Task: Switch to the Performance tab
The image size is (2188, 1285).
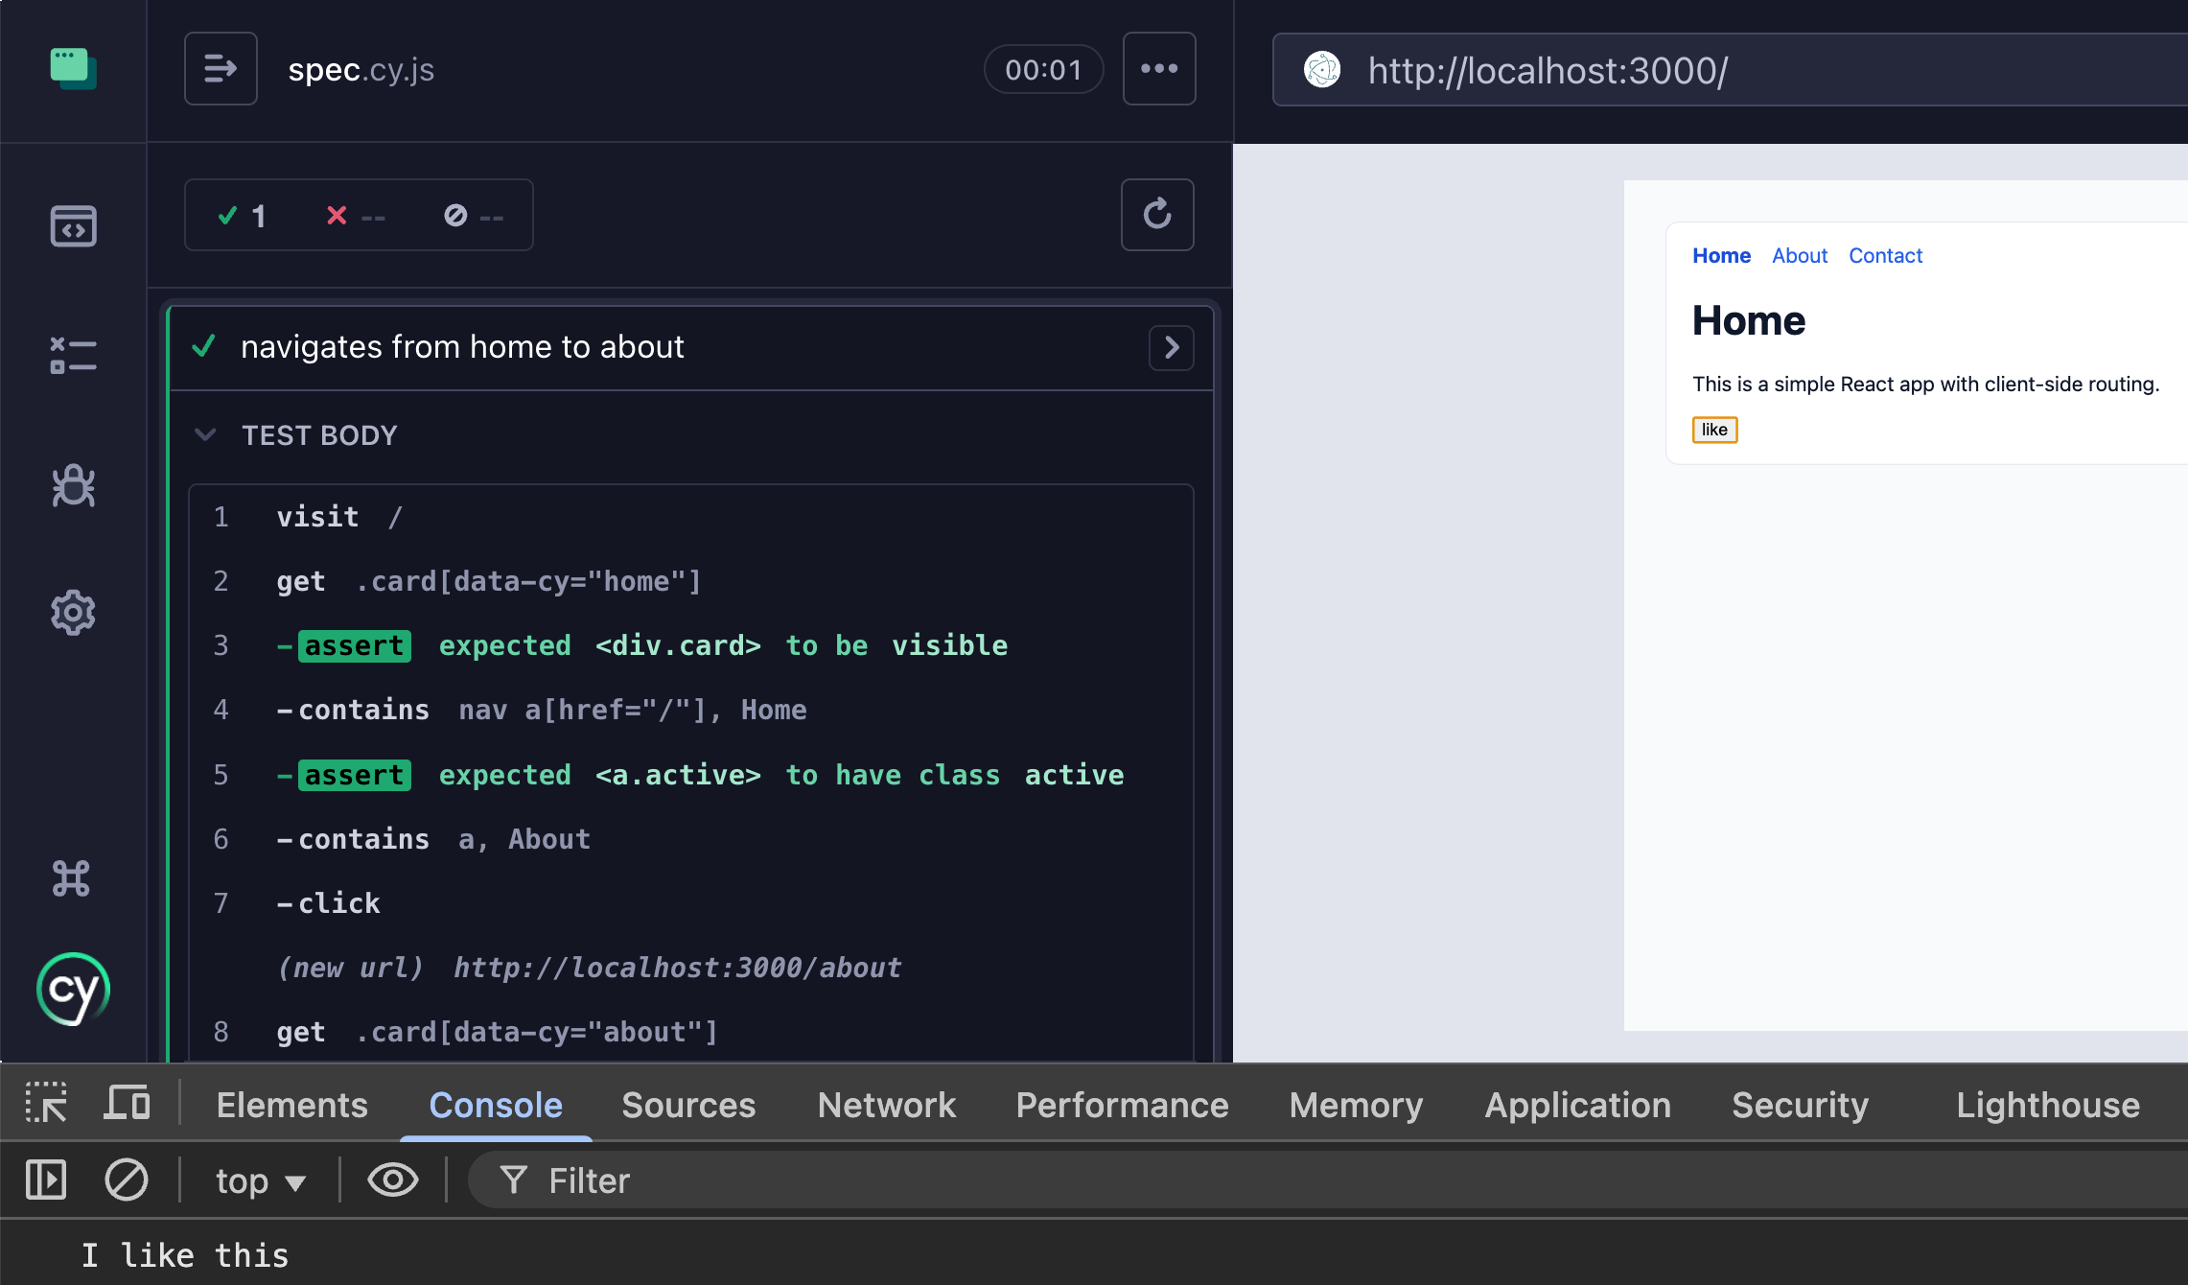Action: click(x=1122, y=1105)
